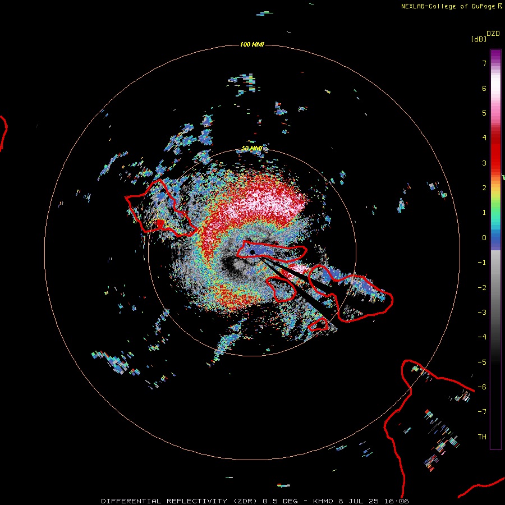Click the 8 JUL 25 date in caption

pyautogui.click(x=359, y=501)
